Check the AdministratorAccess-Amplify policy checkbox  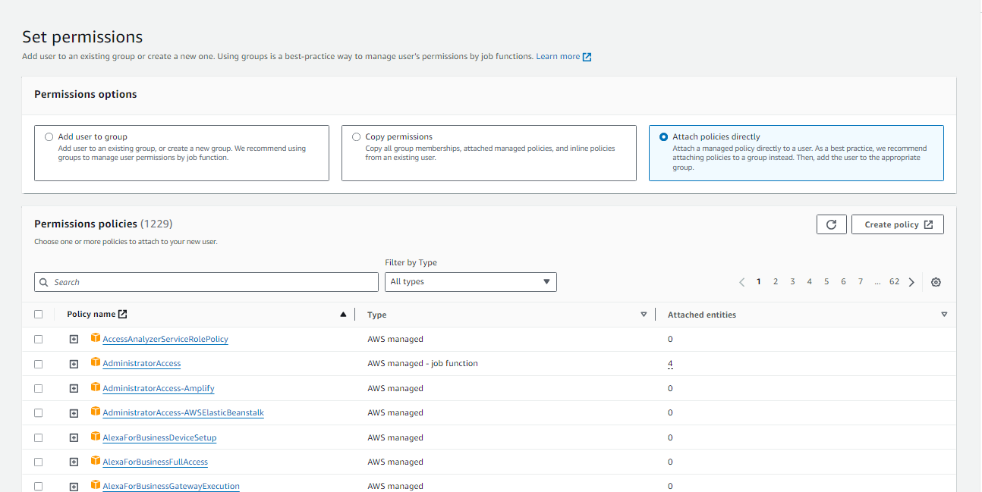(39, 387)
